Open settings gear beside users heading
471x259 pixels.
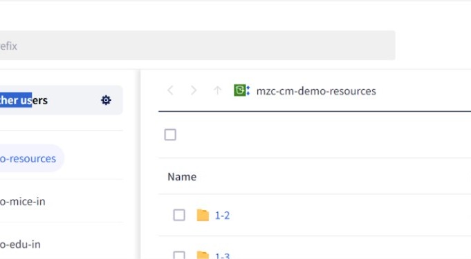tap(106, 100)
